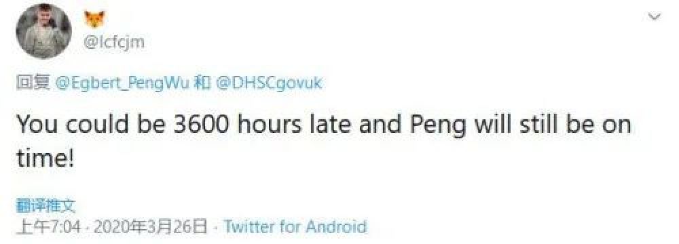The height and width of the screenshot is (244, 679).
Task: Open the Twitter for Android source link
Action: click(295, 226)
